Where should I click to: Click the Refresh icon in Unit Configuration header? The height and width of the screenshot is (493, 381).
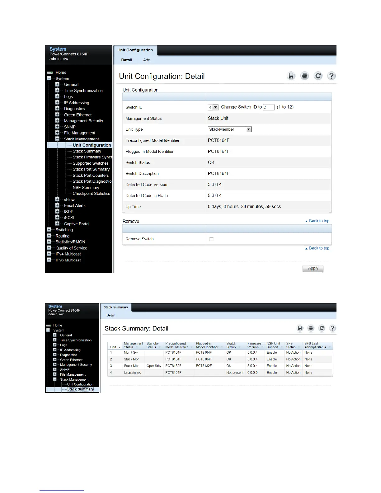pyautogui.click(x=318, y=76)
